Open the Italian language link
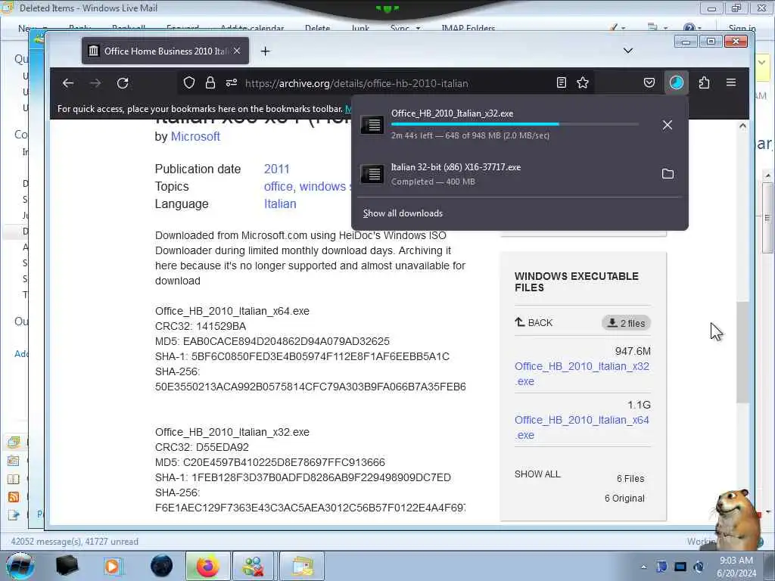Image resolution: width=775 pixels, height=581 pixels. (x=280, y=204)
